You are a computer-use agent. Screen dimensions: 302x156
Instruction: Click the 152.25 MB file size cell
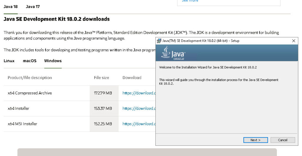tap(104, 124)
